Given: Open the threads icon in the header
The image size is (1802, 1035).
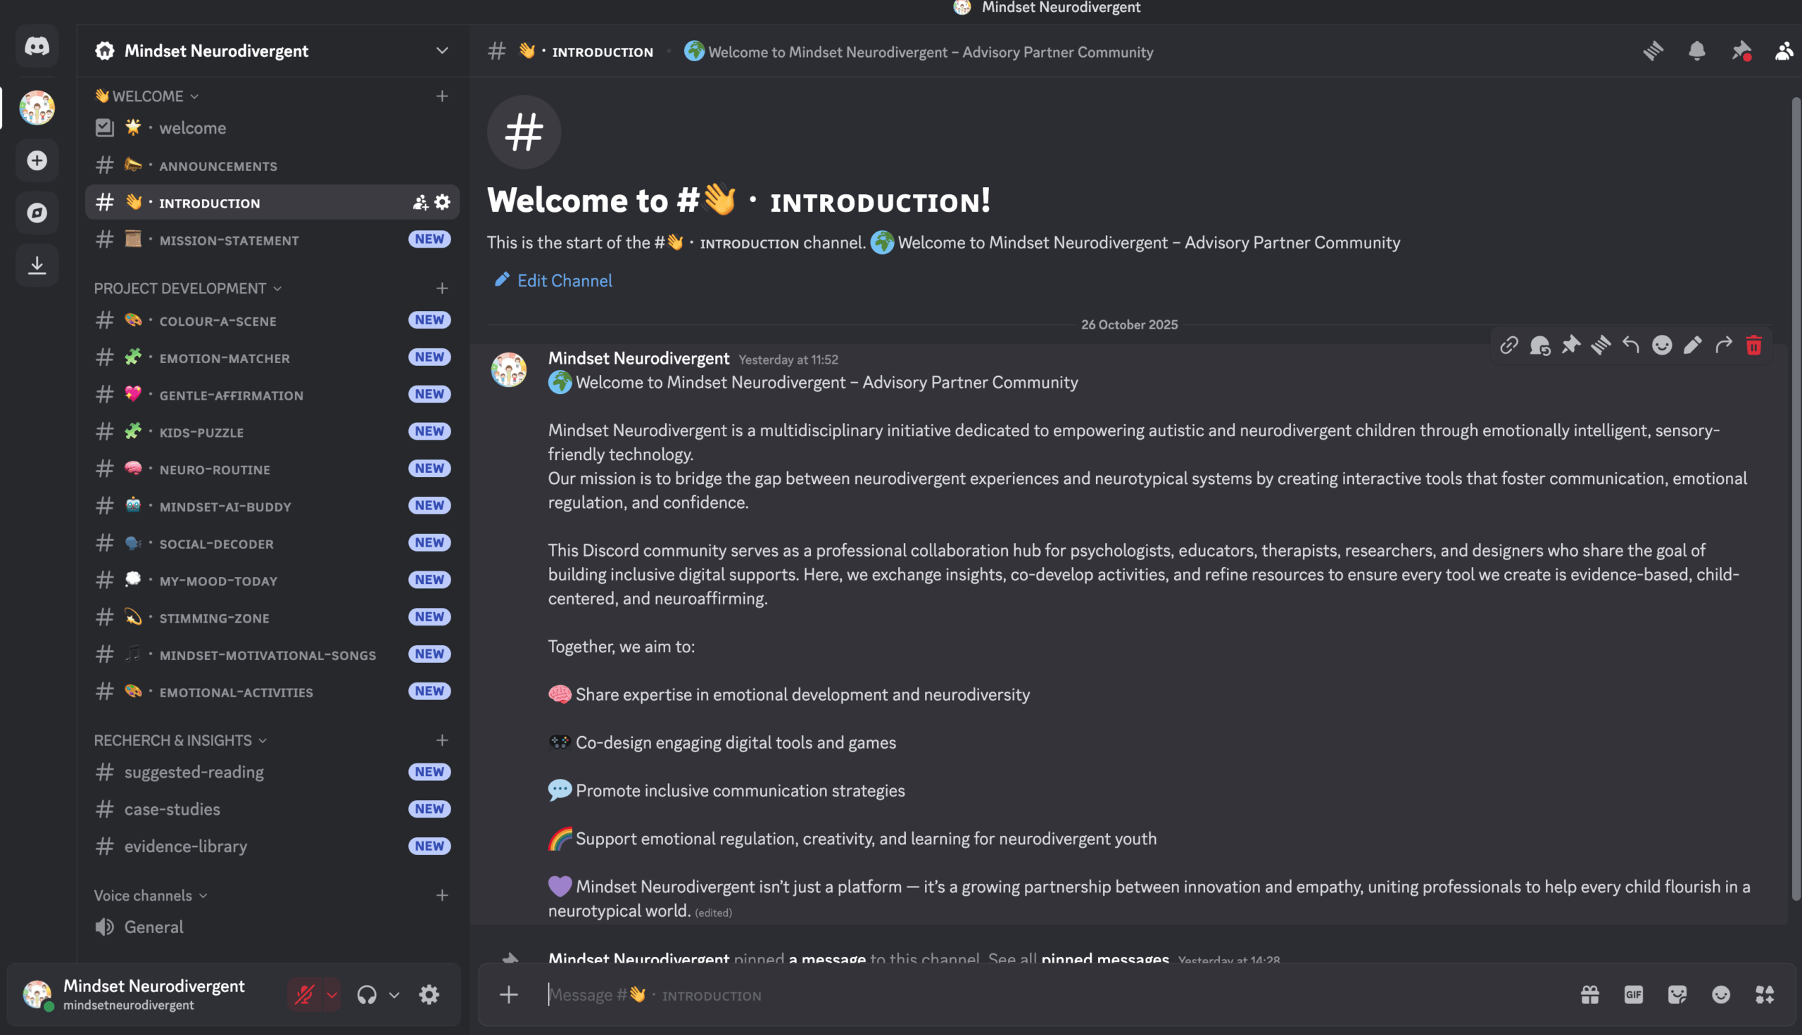Looking at the screenshot, I should point(1653,51).
